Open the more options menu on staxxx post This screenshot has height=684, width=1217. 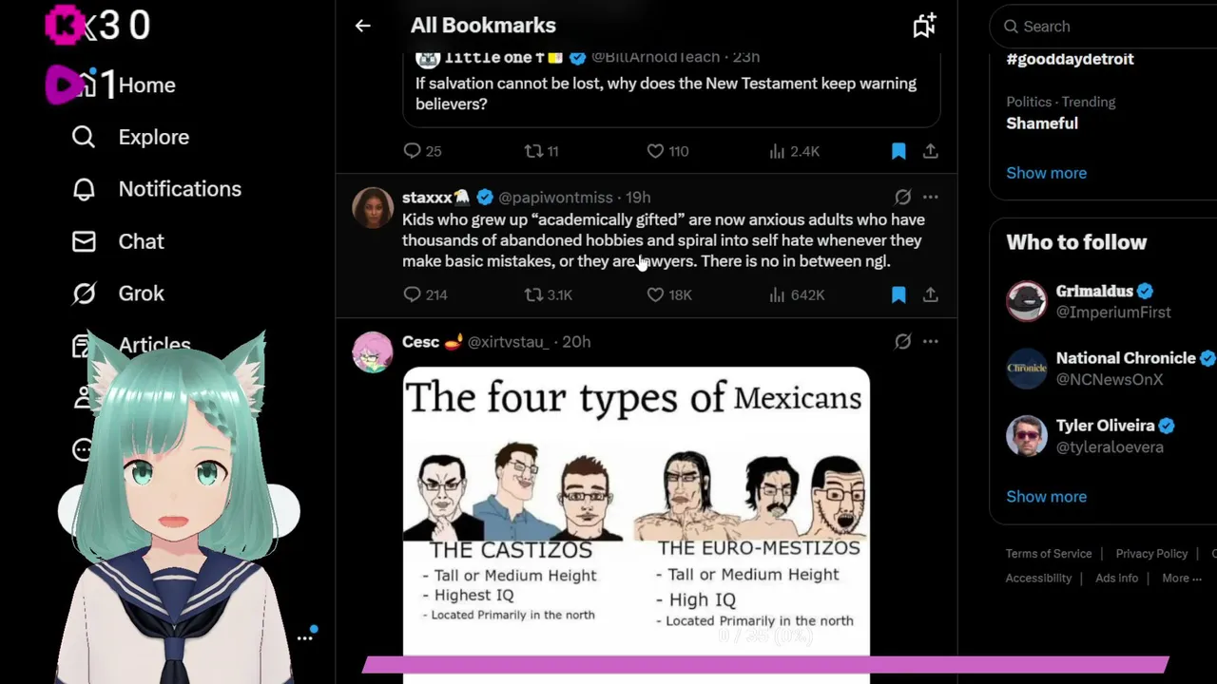point(930,197)
